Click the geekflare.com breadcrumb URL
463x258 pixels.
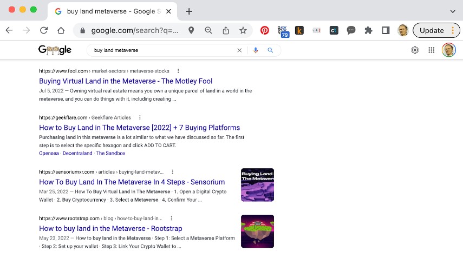tap(85, 117)
